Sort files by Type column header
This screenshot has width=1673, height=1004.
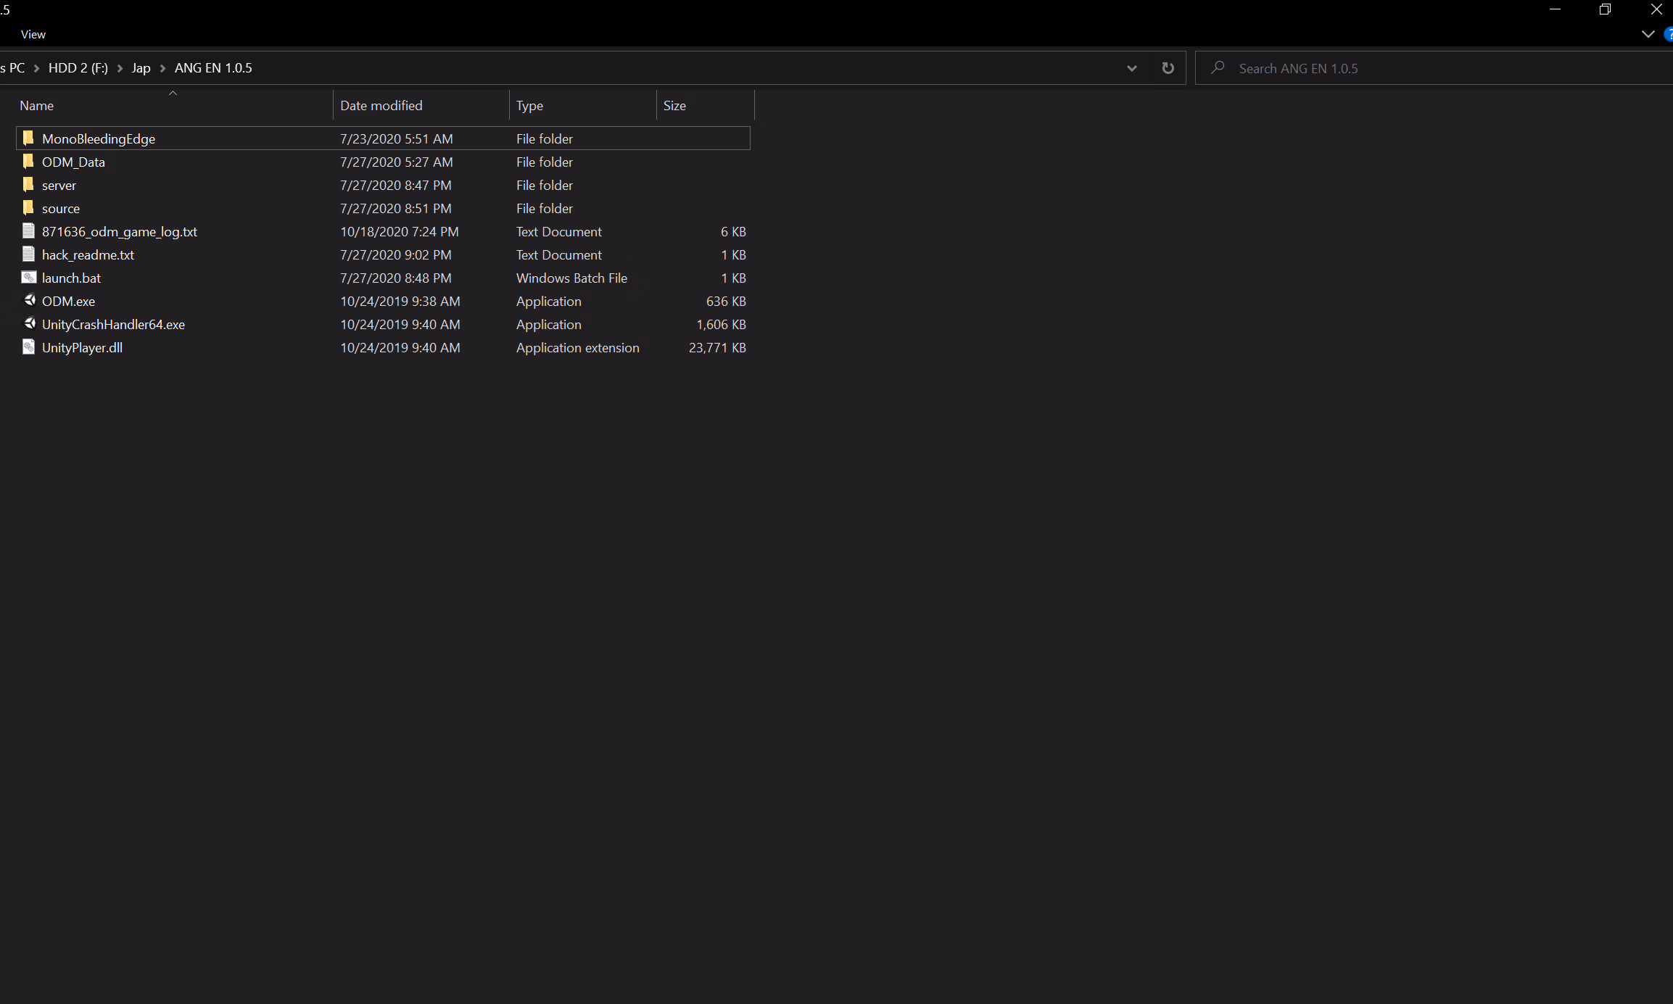click(x=529, y=106)
